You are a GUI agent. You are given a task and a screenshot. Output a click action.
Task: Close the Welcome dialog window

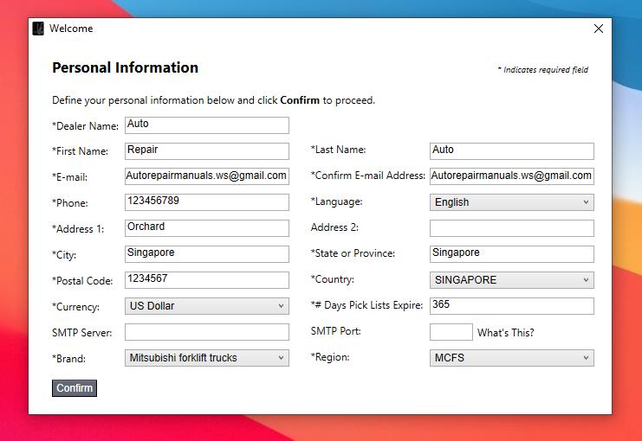click(598, 29)
